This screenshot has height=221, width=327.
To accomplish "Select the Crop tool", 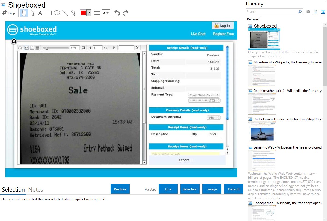I will click(x=8, y=13).
